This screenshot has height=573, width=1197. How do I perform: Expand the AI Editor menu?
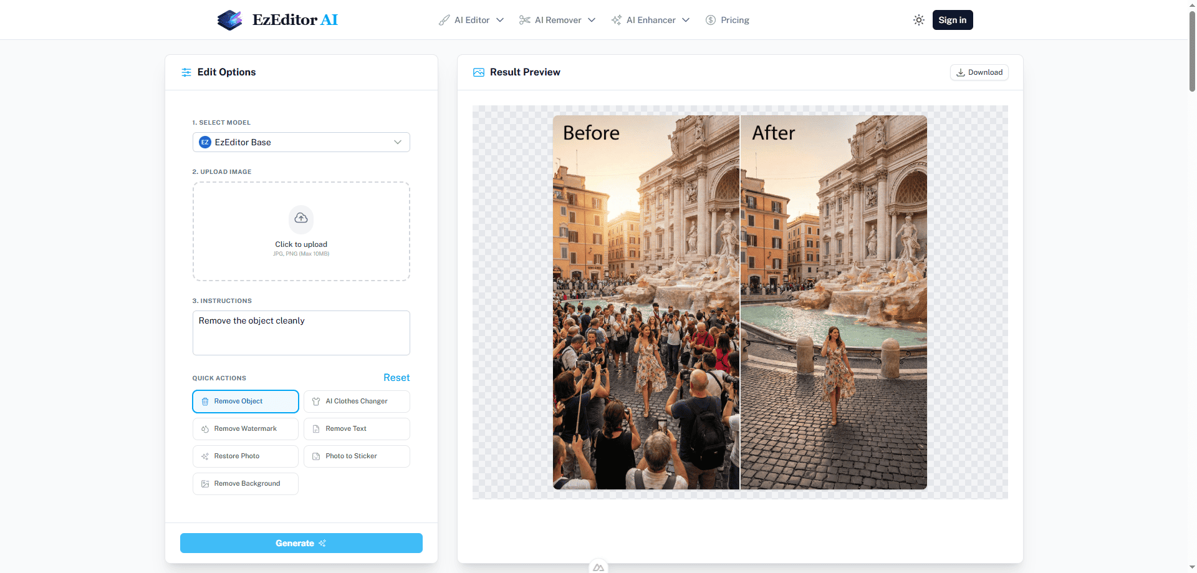pos(471,20)
